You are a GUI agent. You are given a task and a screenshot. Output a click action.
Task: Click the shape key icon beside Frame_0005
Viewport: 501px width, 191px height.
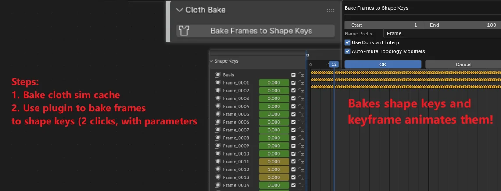(x=218, y=114)
